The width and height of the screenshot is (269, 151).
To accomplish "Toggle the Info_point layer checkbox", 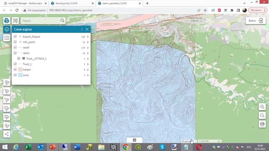I will pyautogui.click(x=15, y=42).
